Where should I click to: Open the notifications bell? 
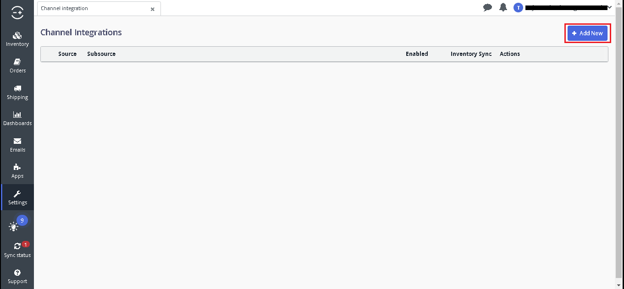(503, 7)
